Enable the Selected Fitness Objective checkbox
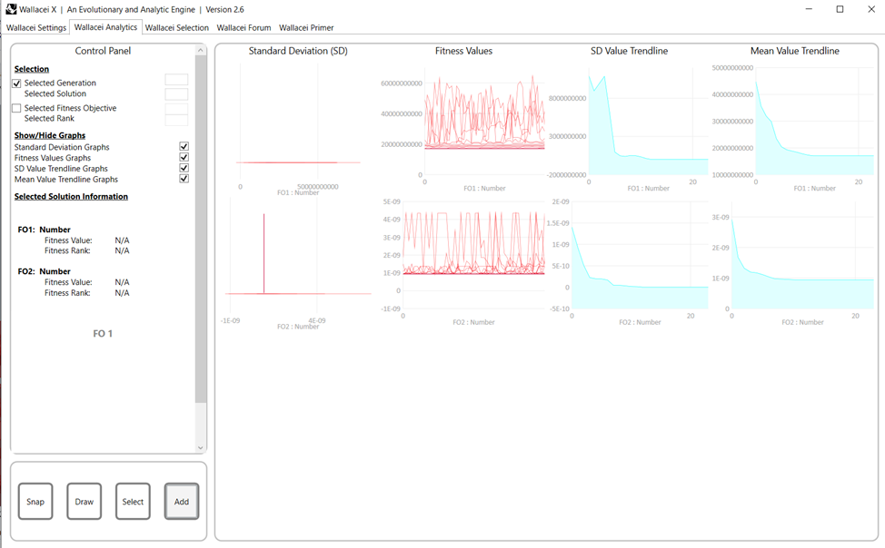The height and width of the screenshot is (548, 885). pos(16,108)
